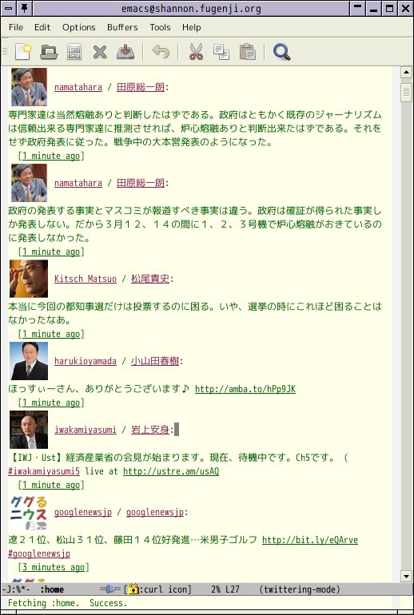
Task: Open the Options menu
Action: 79,27
